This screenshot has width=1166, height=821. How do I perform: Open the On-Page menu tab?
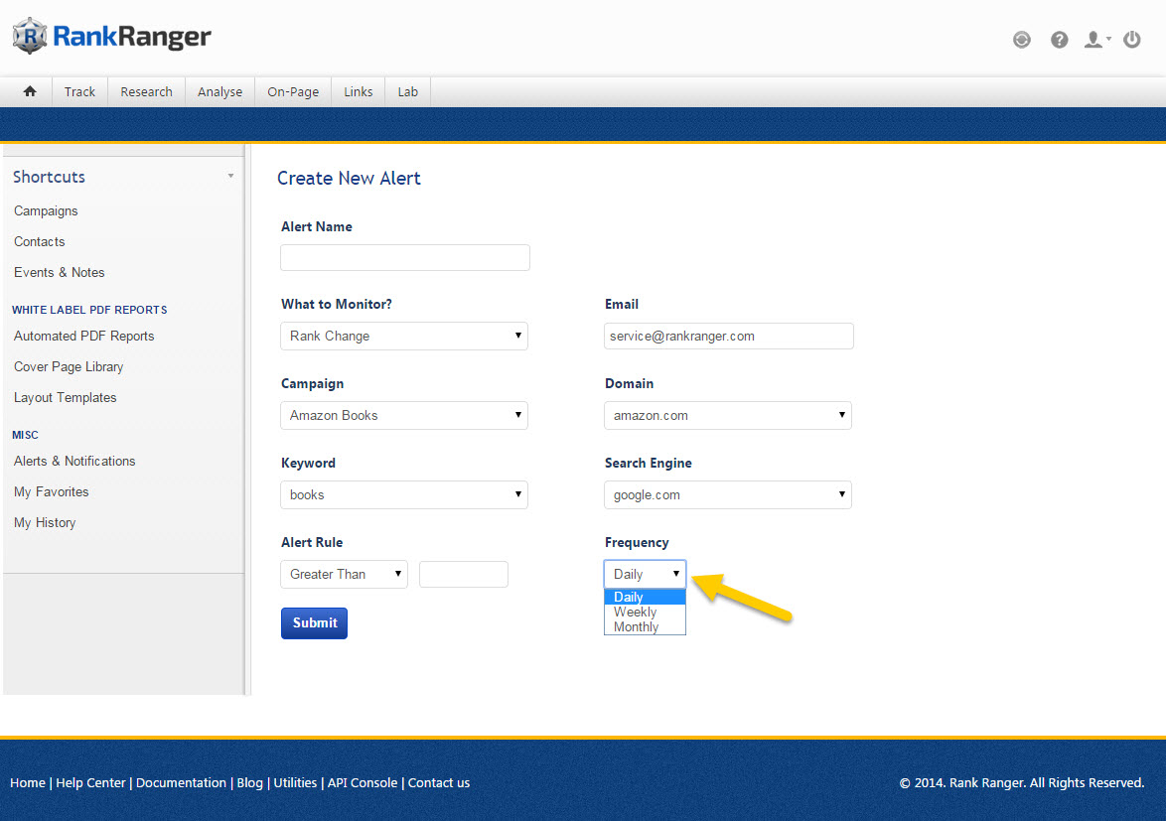tap(293, 91)
